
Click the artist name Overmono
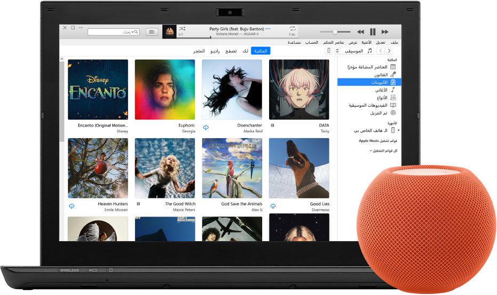click(x=320, y=210)
